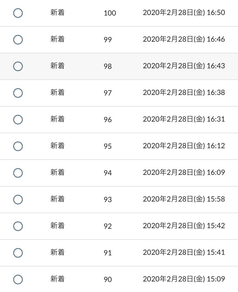Select the radio button for entry 91
This screenshot has height=292, width=238.
pyautogui.click(x=18, y=253)
